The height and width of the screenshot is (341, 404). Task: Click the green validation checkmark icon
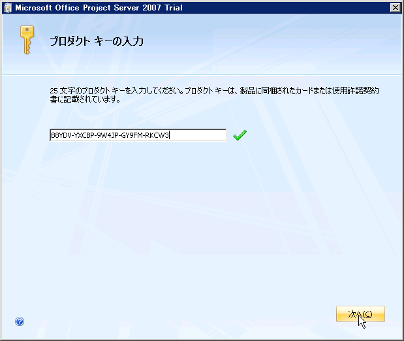click(240, 135)
